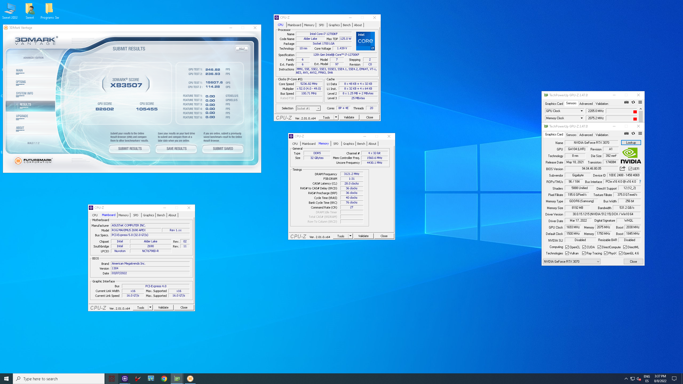Click the Intel Core i7 logo in CPU-Z
The height and width of the screenshot is (384, 683).
pyautogui.click(x=365, y=41)
